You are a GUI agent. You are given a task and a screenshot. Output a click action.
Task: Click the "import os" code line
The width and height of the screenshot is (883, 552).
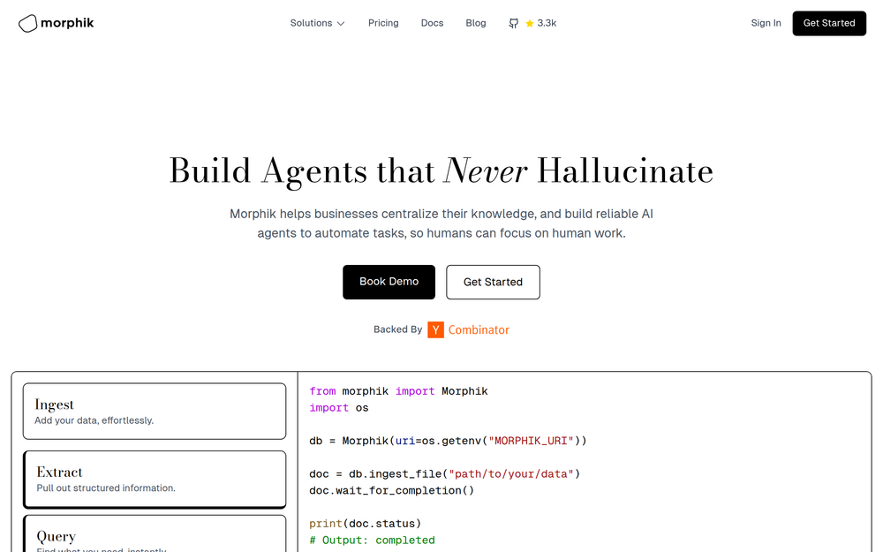pos(339,408)
